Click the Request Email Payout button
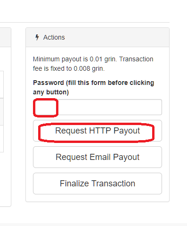187x226 pixels. pos(98,157)
